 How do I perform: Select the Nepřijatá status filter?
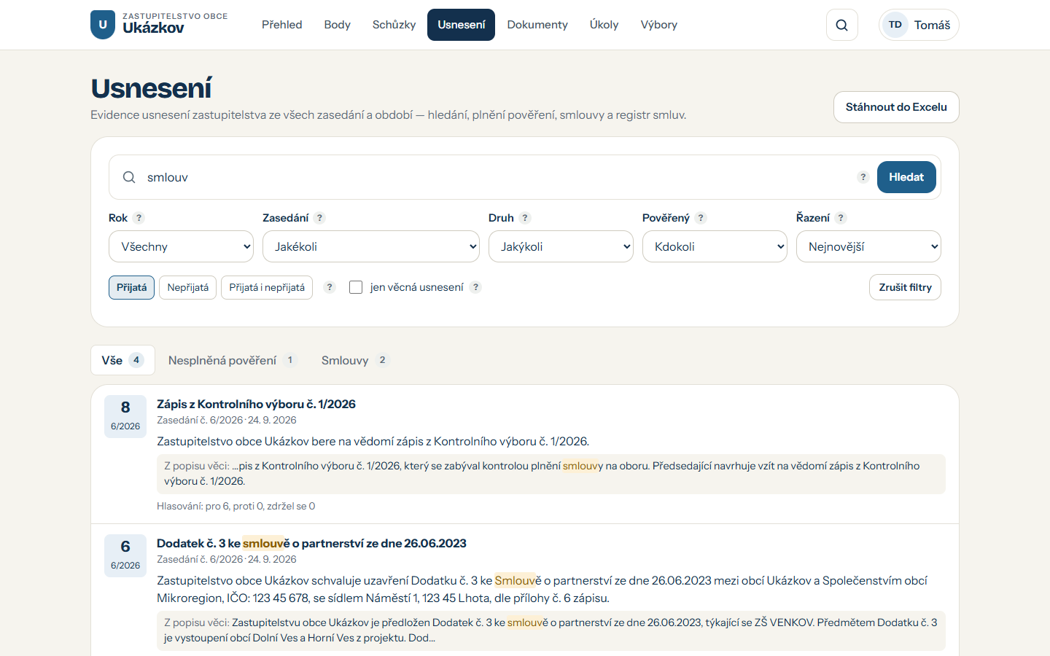(x=188, y=287)
